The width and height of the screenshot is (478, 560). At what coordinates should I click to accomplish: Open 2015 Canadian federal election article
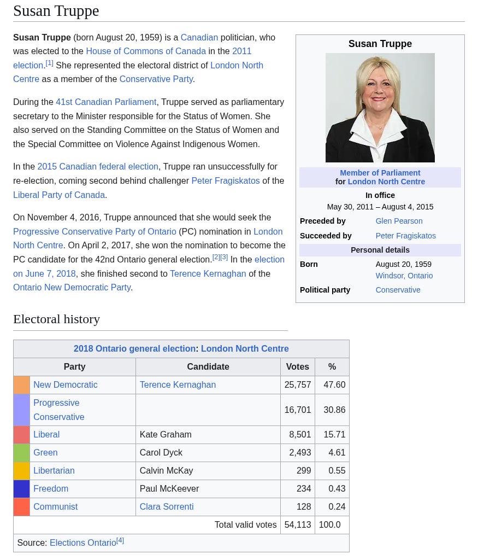tap(98, 167)
